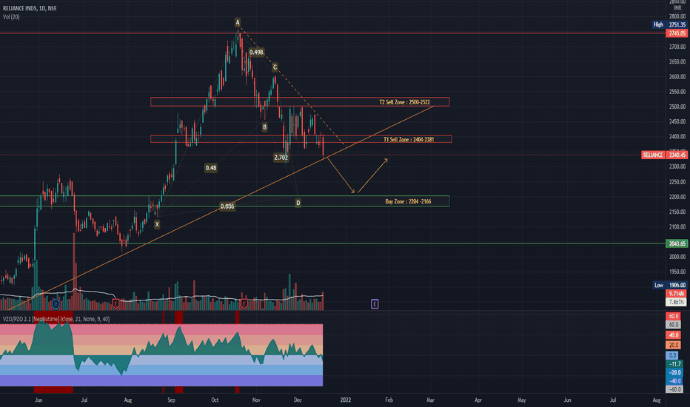Click the D point label

coord(298,203)
